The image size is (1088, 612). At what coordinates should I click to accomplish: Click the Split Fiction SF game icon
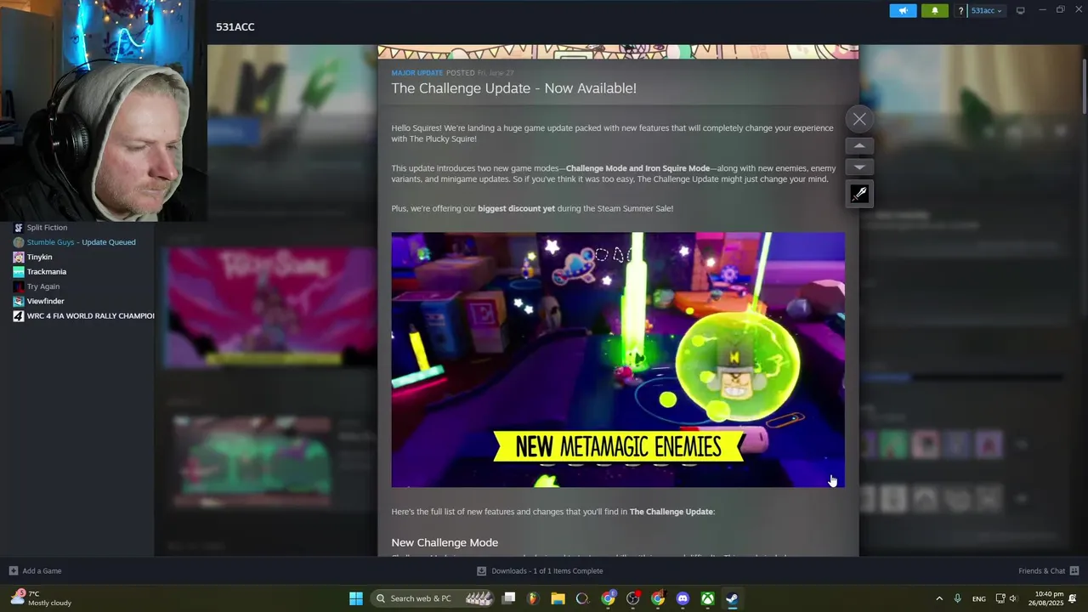(x=19, y=228)
